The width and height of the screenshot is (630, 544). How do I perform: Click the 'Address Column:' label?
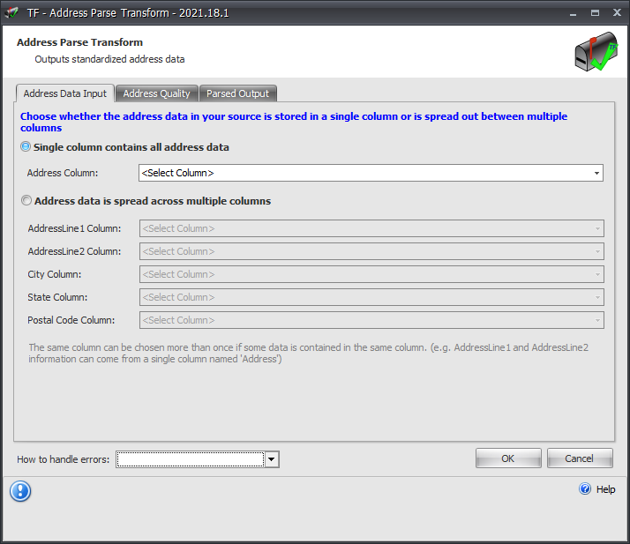coord(63,173)
